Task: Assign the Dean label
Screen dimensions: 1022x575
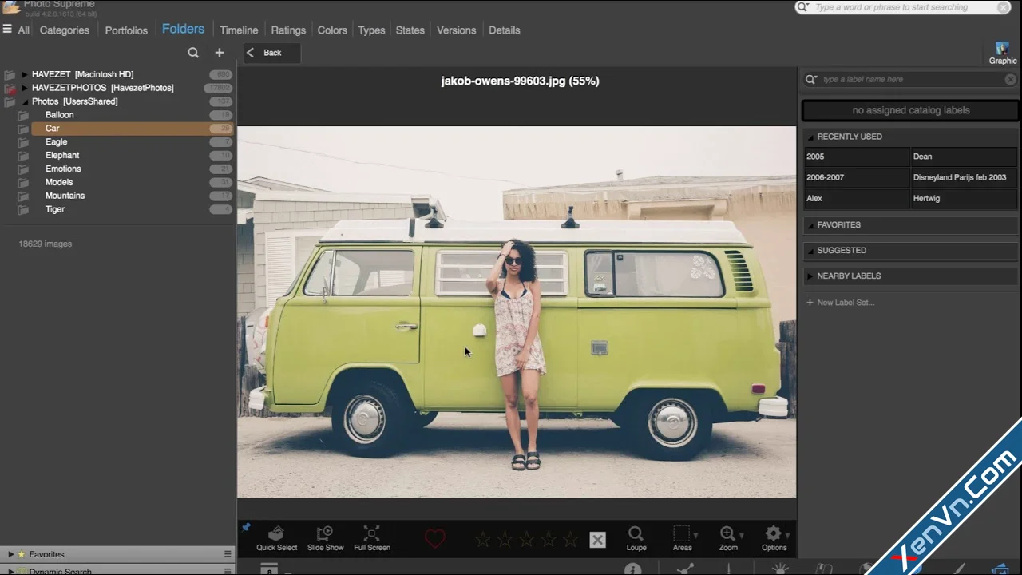Action: [964, 157]
